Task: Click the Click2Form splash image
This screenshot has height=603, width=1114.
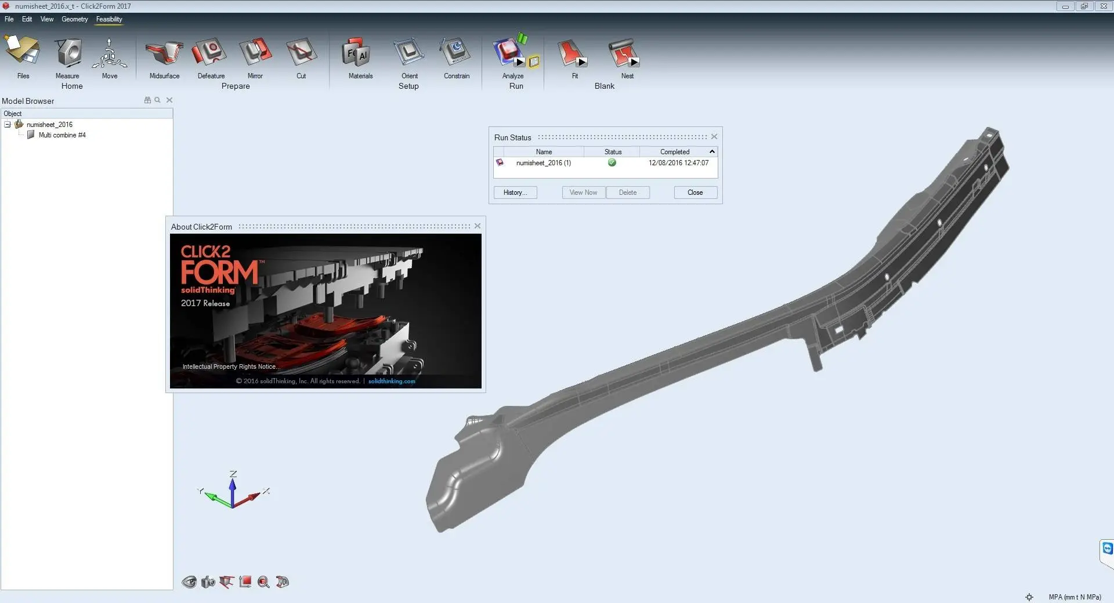Action: 325,311
